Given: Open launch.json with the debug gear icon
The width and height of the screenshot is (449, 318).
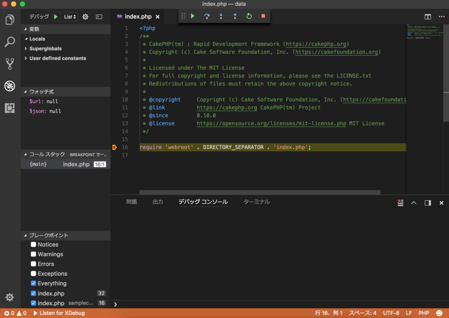Looking at the screenshot, I should [x=86, y=17].
